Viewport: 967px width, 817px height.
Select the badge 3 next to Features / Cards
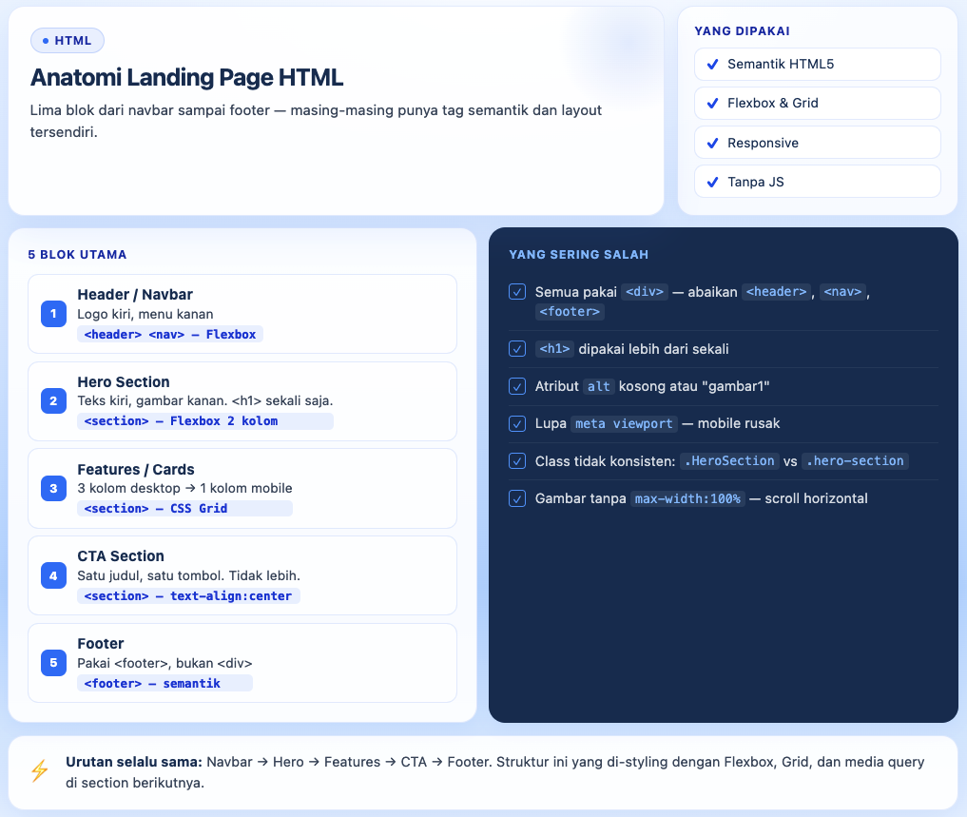pyautogui.click(x=53, y=488)
